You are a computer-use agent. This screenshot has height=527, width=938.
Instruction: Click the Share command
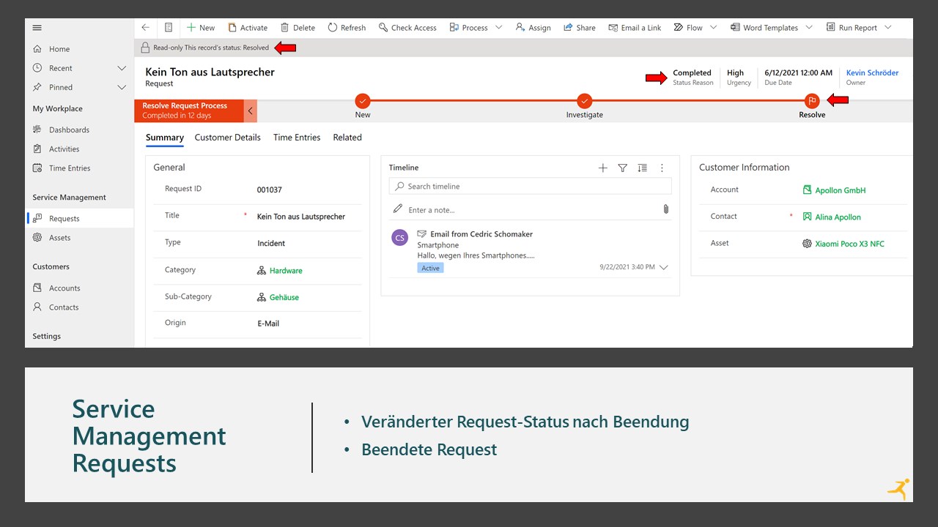click(x=580, y=28)
